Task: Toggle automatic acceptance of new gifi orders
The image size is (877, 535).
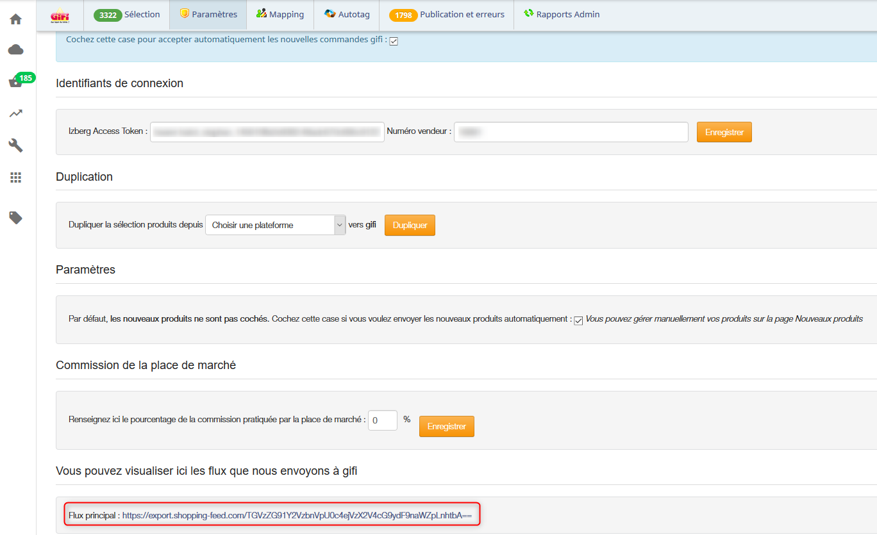Action: point(394,41)
